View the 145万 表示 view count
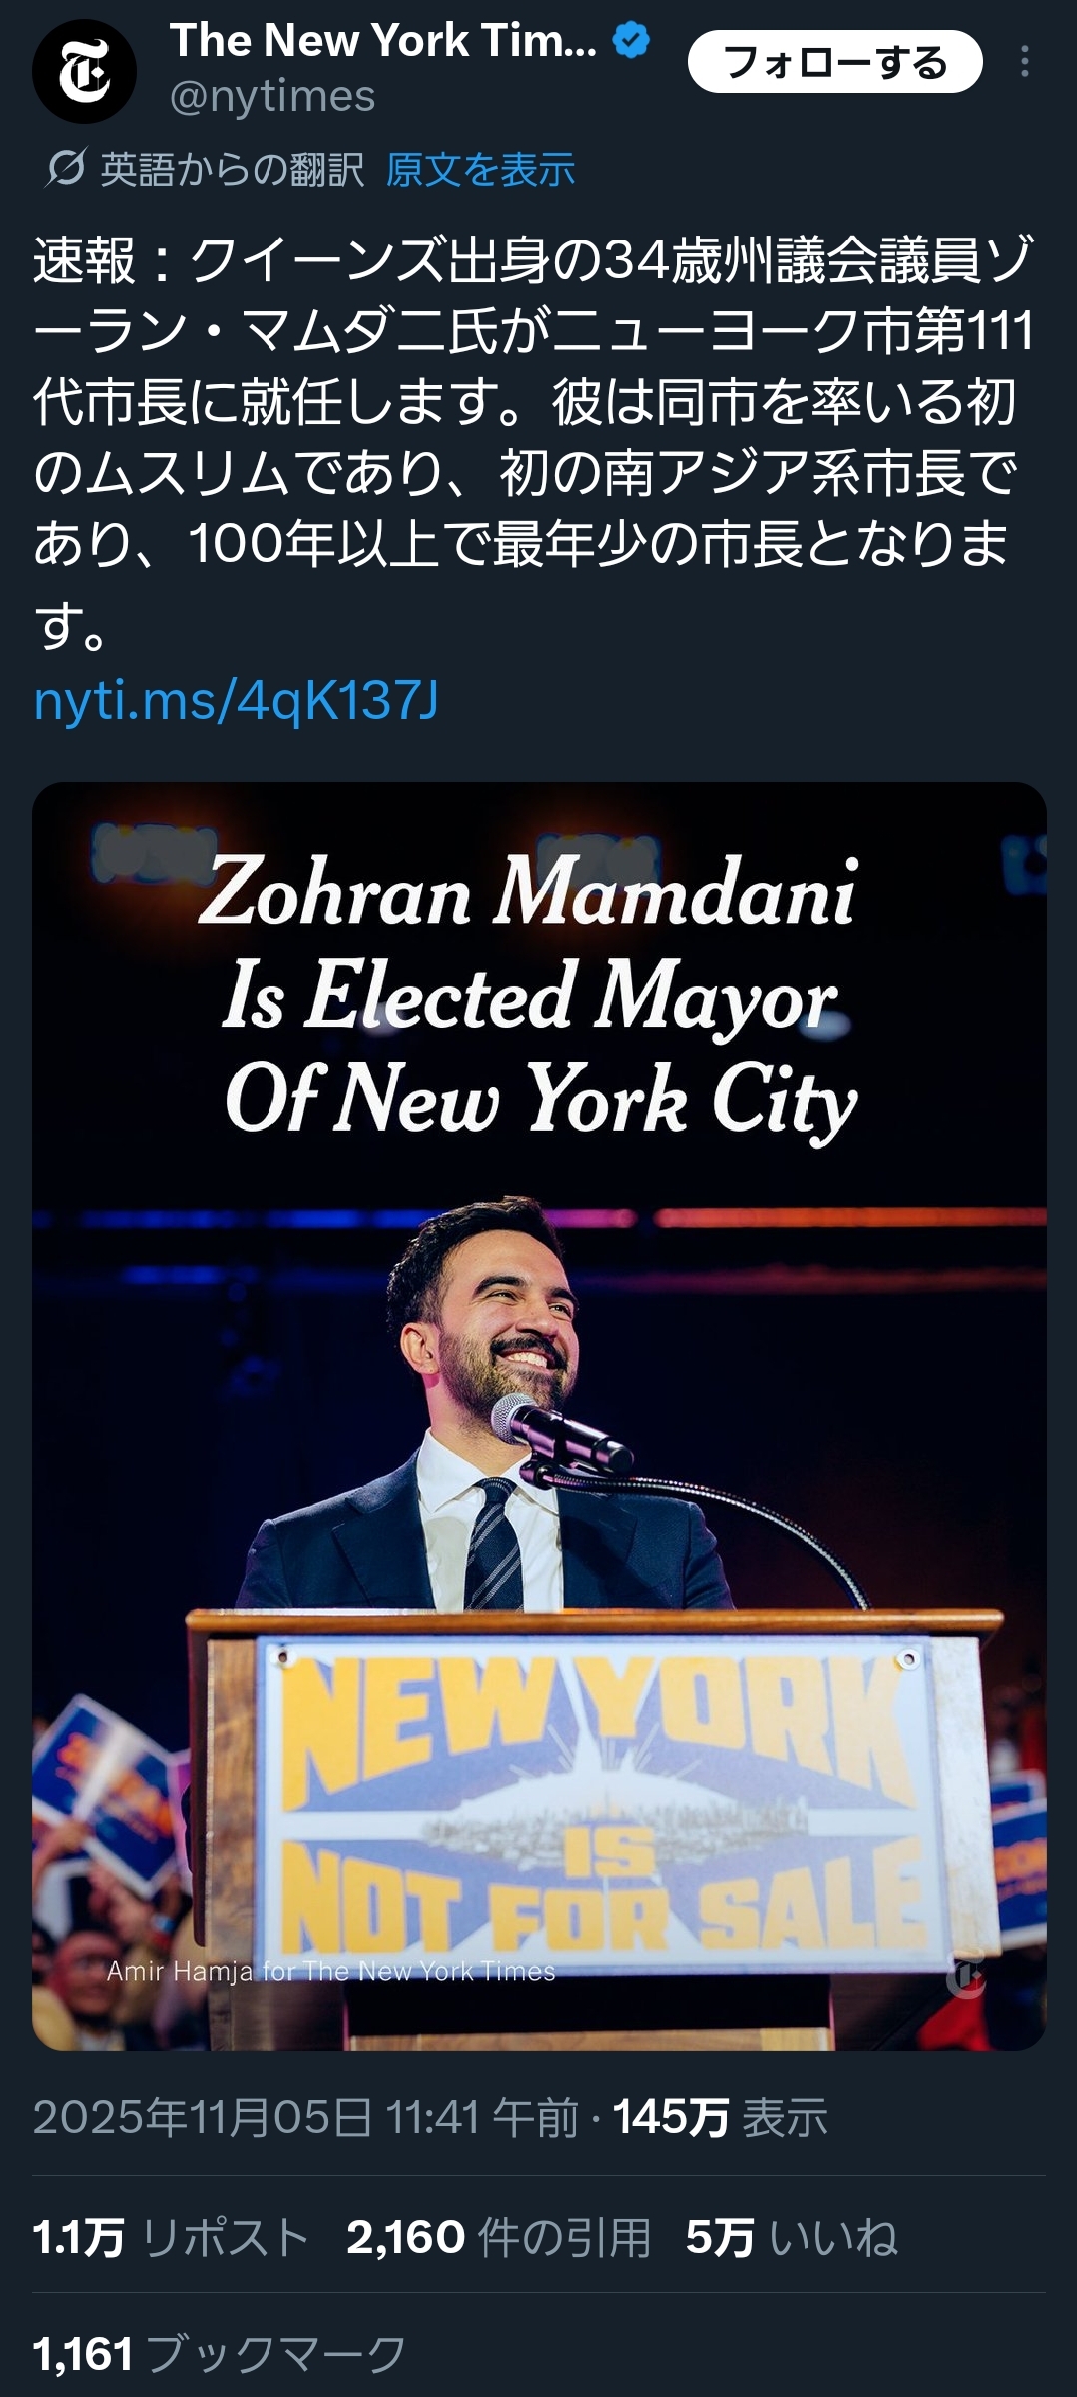 (720, 2115)
